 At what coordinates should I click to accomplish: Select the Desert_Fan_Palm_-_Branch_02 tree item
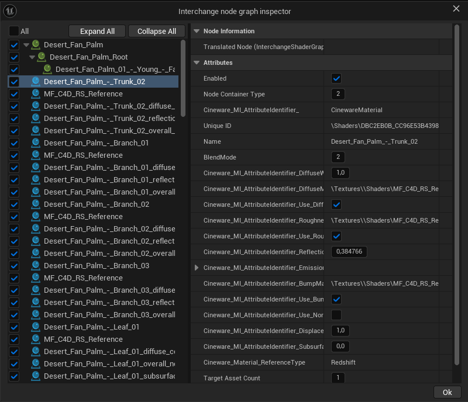click(97, 205)
